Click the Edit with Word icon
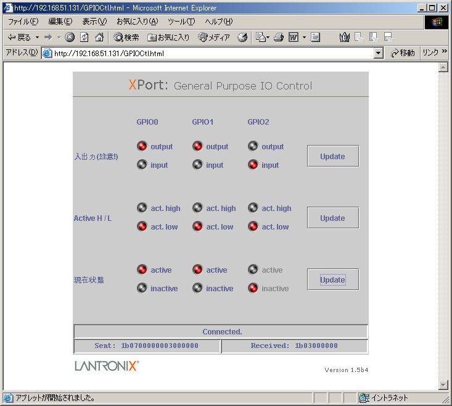This screenshot has width=452, height=406. pos(294,37)
